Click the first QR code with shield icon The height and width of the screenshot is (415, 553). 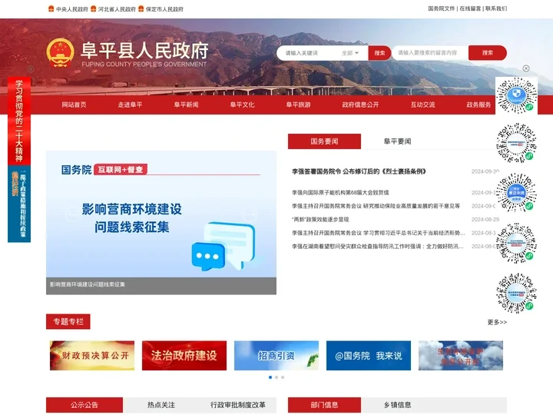click(516, 95)
